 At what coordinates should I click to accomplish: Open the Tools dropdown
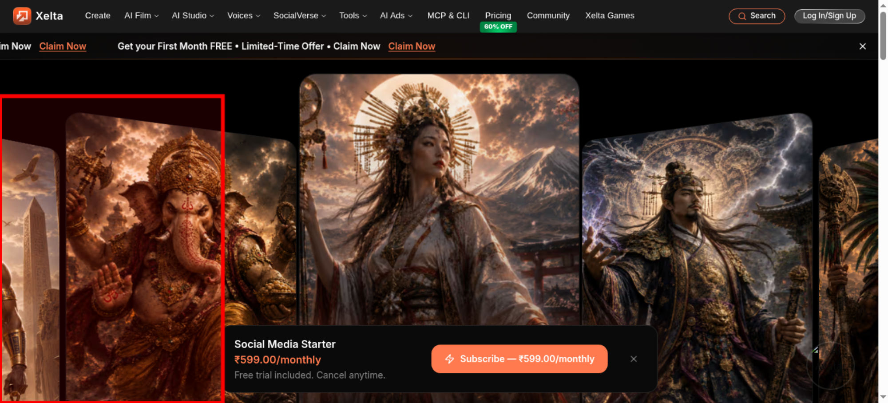click(353, 16)
